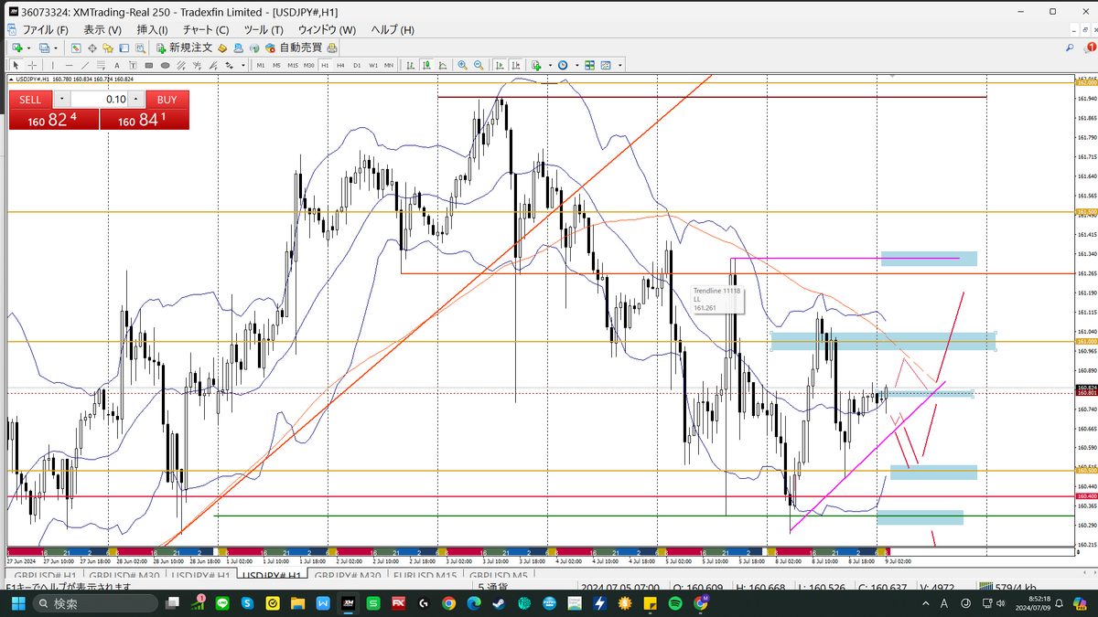Open the Navigator panel icon
The width and height of the screenshot is (1098, 617).
[x=108, y=48]
